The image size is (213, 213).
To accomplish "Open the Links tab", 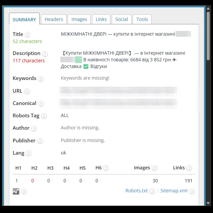I will click(101, 19).
